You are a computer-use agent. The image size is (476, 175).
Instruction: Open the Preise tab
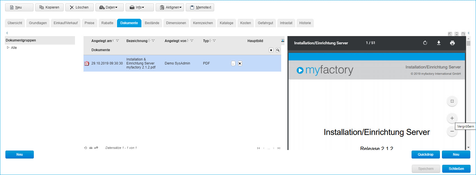tap(89, 23)
